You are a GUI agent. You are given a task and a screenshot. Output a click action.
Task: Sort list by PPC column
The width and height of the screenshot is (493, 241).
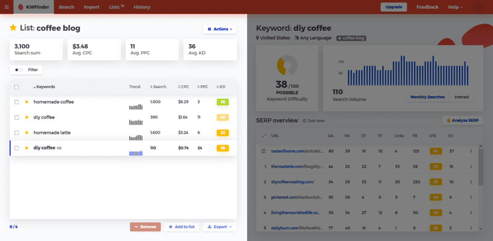203,87
